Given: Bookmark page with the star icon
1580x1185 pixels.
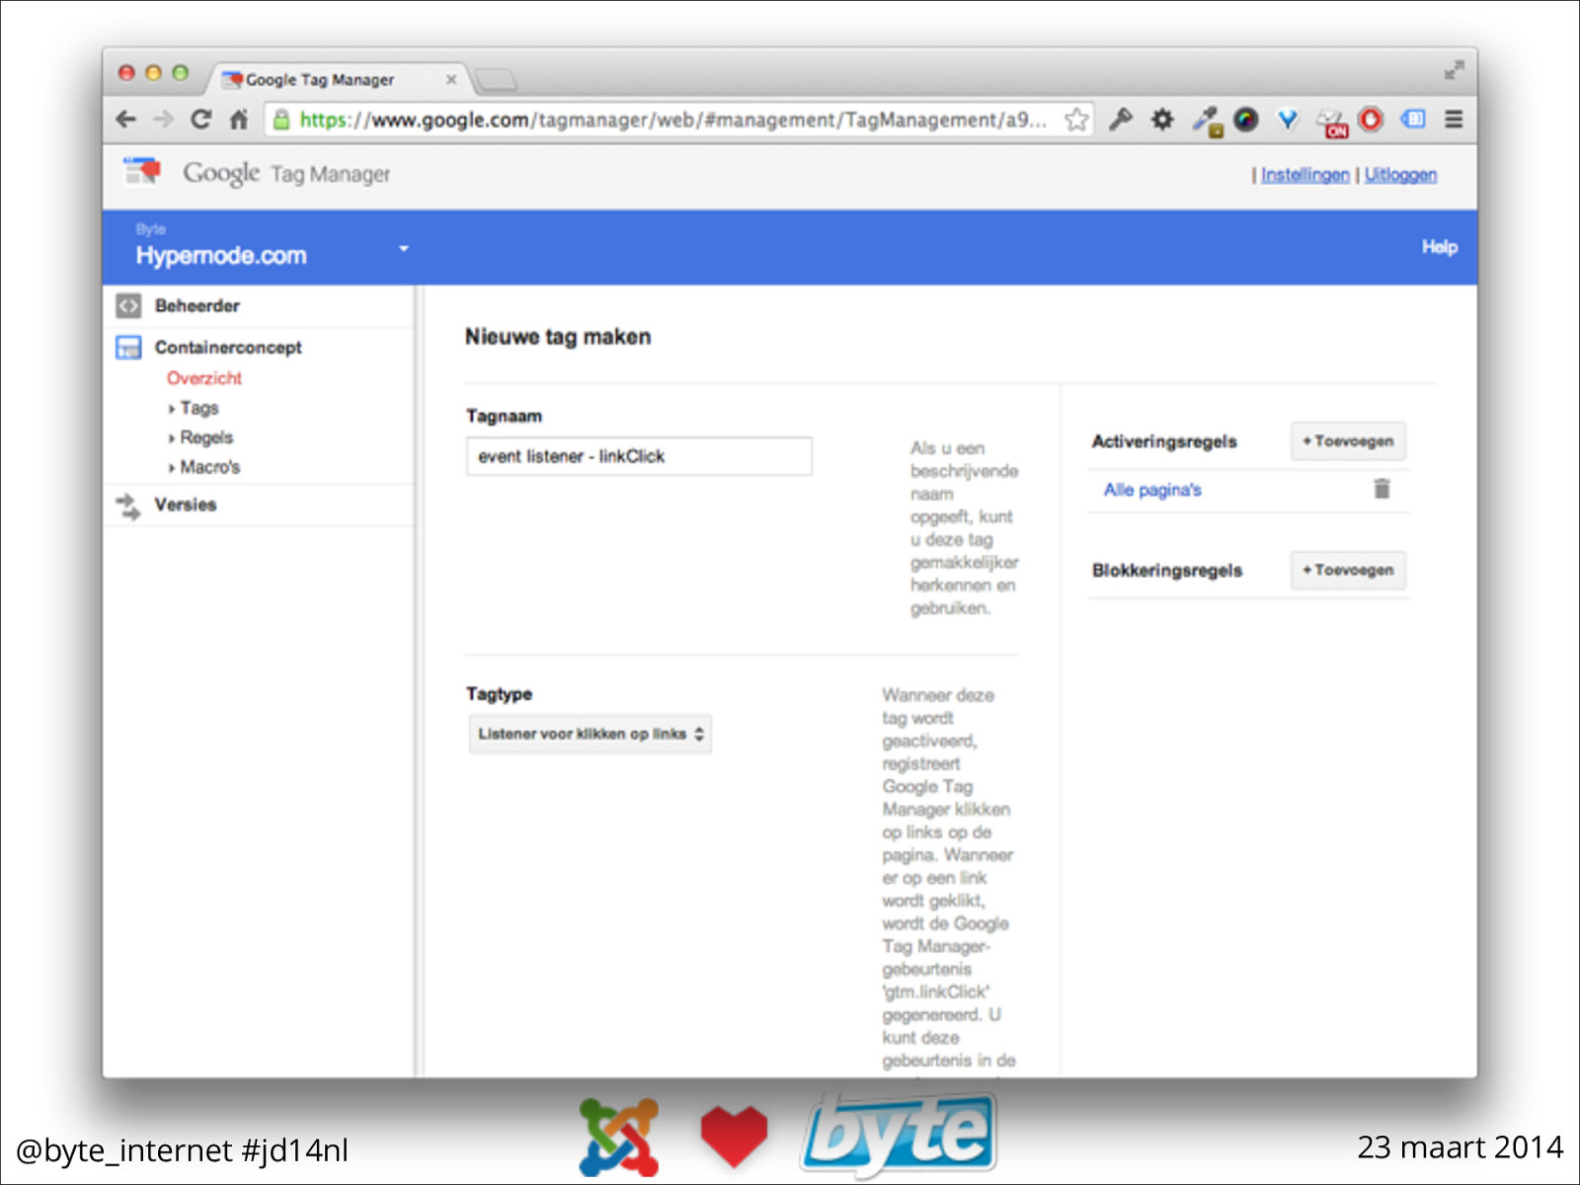Looking at the screenshot, I should (x=1076, y=119).
